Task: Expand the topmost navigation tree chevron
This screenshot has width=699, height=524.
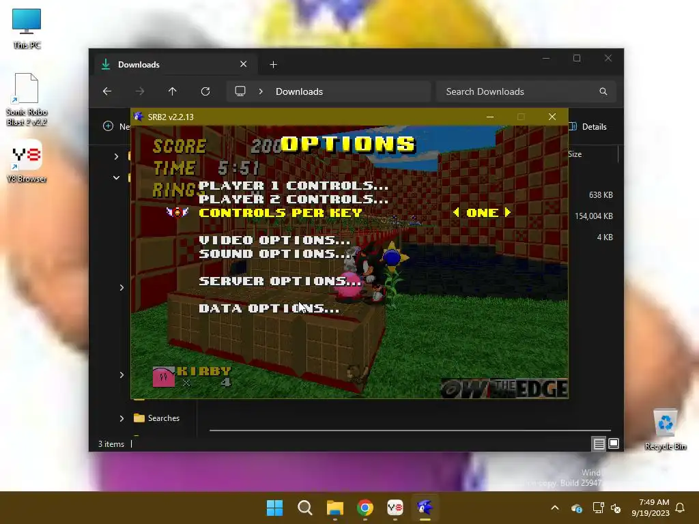Action: click(116, 156)
